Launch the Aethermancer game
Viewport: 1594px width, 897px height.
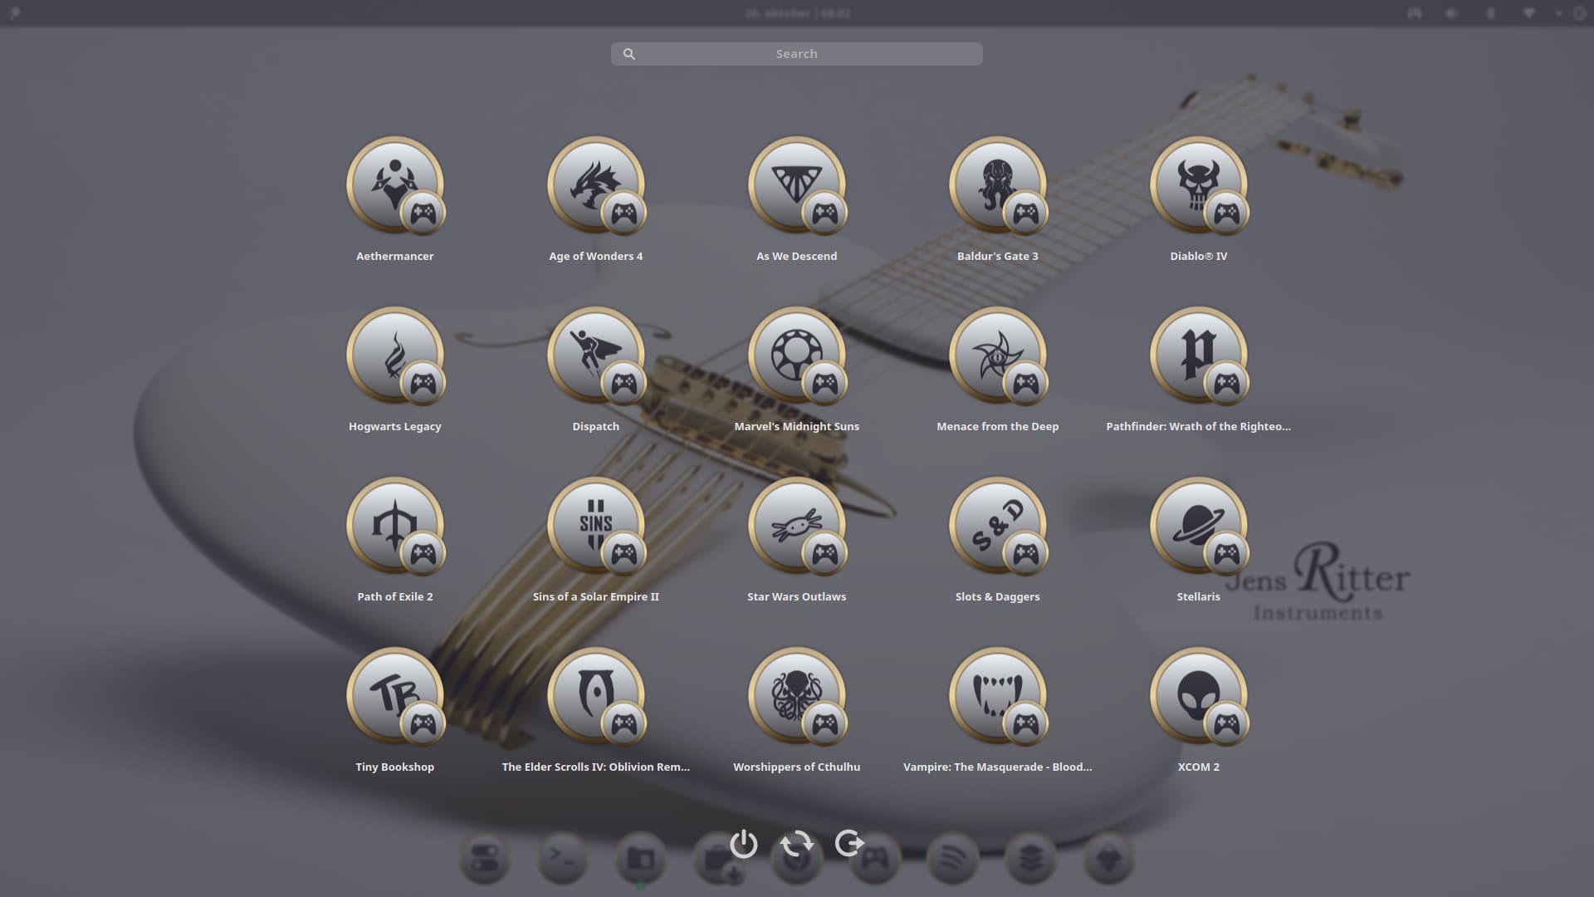[x=394, y=186]
